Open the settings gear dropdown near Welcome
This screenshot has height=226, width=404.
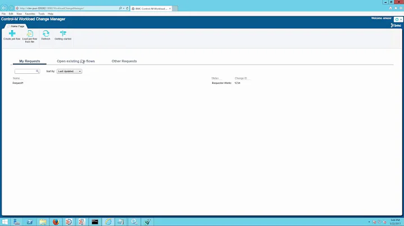pos(398,19)
